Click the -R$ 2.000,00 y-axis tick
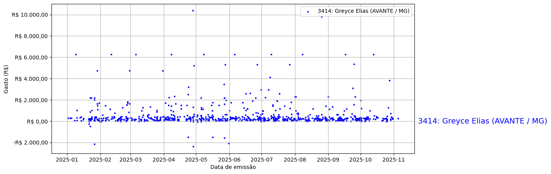Image resolution: width=551 pixels, height=174 pixels. tap(30, 143)
